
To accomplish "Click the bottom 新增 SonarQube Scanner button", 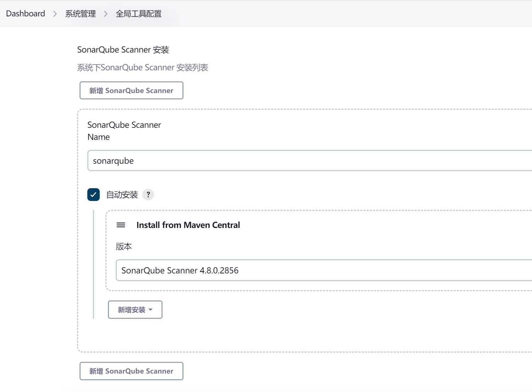I will point(131,371).
